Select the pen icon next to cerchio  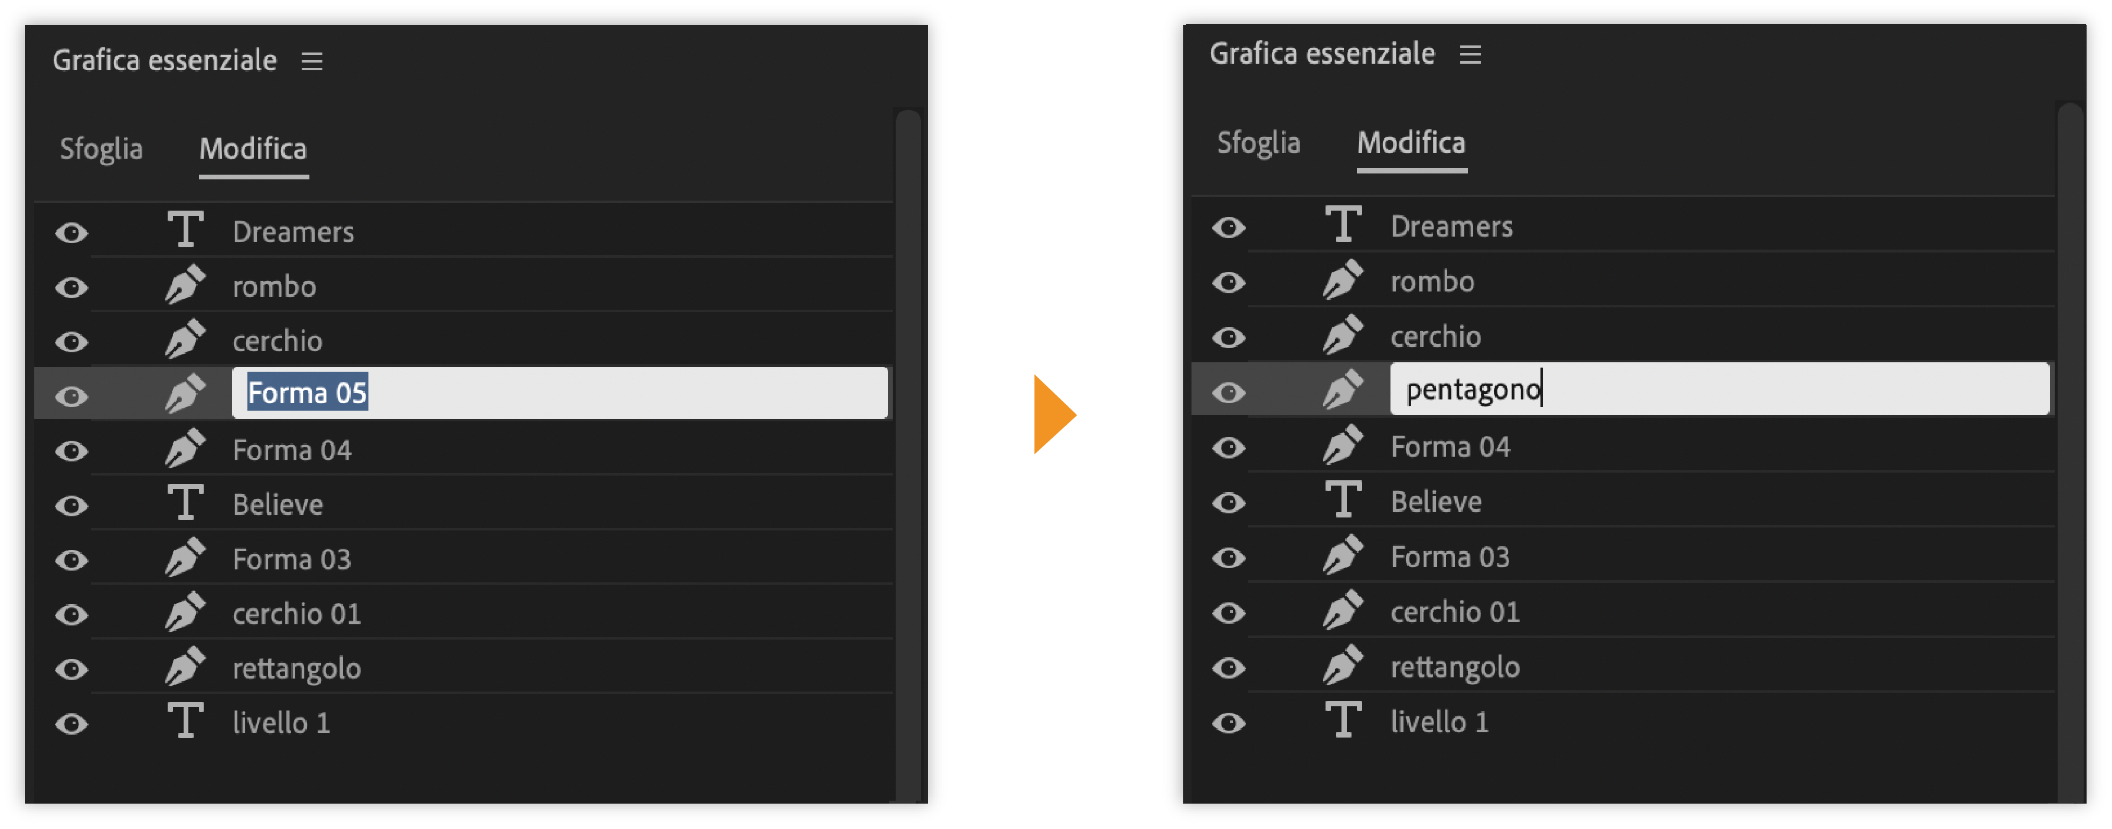click(185, 339)
